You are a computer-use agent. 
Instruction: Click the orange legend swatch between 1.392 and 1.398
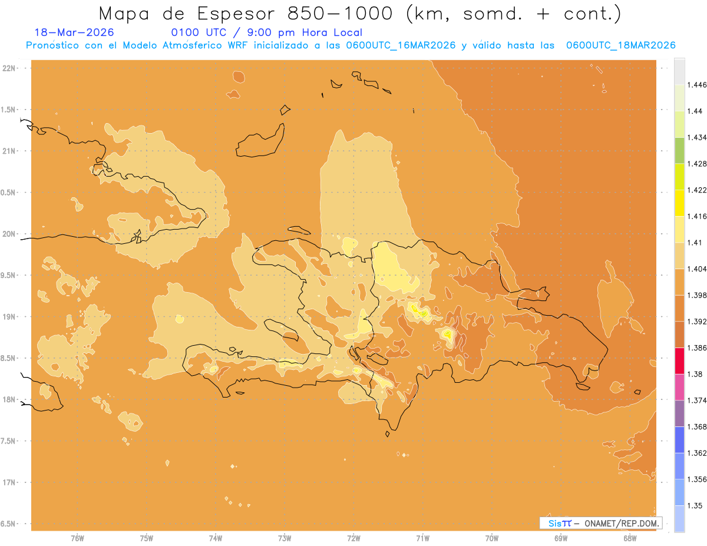679,308
